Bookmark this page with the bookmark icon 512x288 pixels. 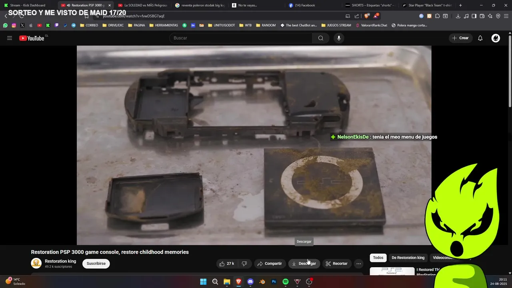click(86, 16)
